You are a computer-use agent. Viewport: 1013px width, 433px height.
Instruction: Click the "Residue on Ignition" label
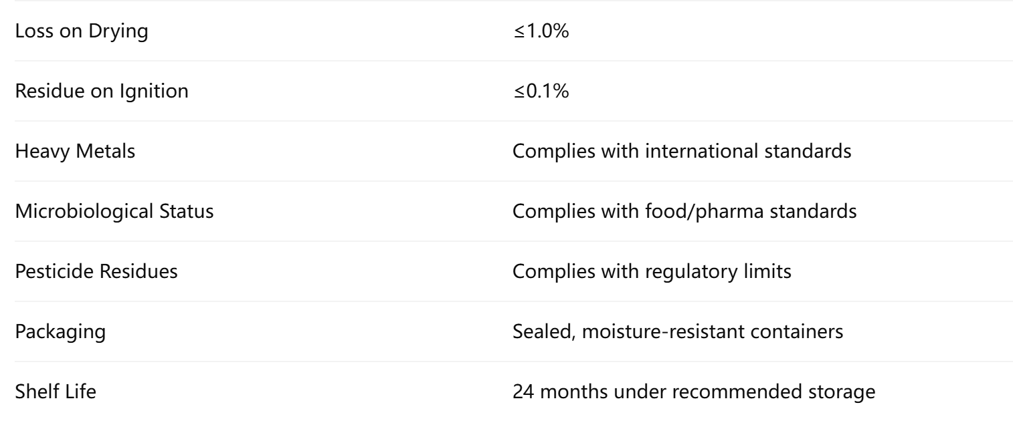[101, 92]
